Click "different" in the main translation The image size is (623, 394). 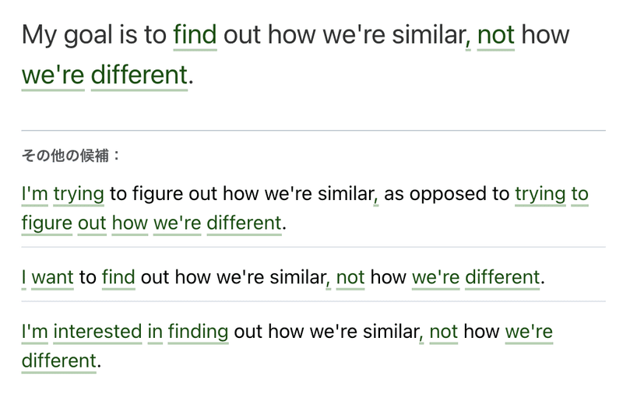139,75
